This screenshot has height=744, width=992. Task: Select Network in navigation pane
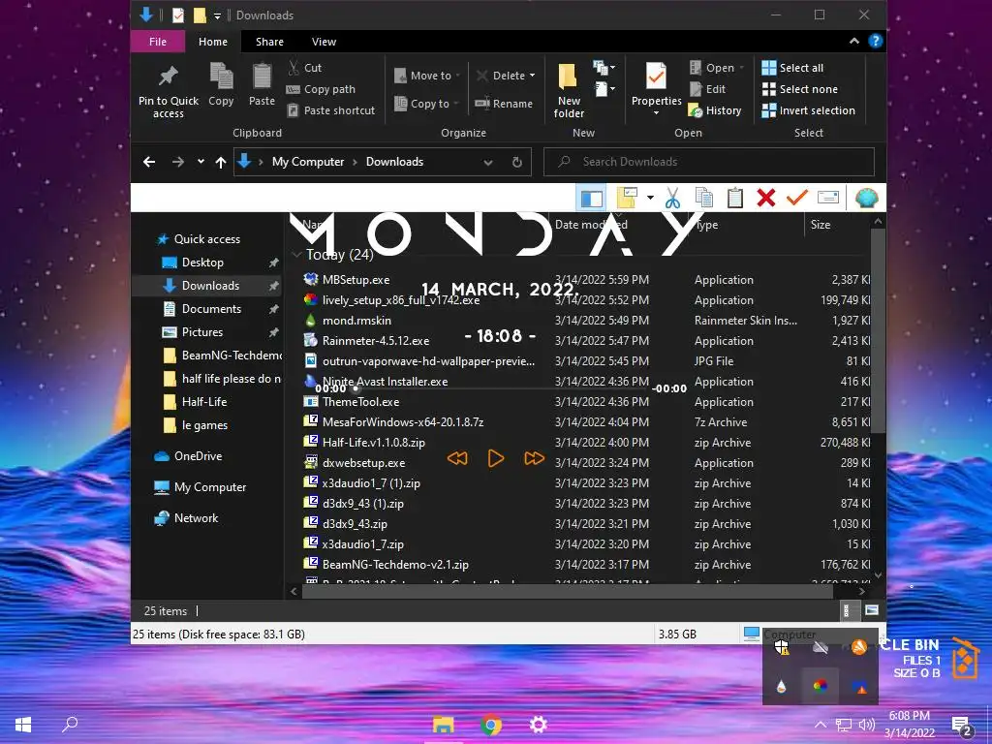click(196, 518)
